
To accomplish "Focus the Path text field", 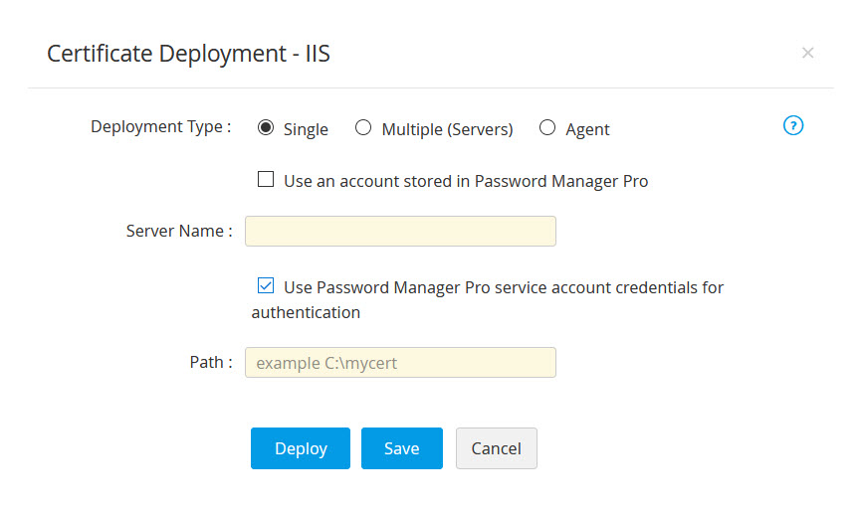I will click(400, 362).
